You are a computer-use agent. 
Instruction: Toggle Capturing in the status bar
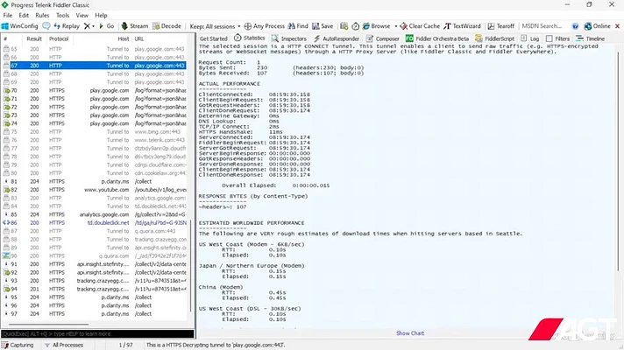click(x=18, y=345)
